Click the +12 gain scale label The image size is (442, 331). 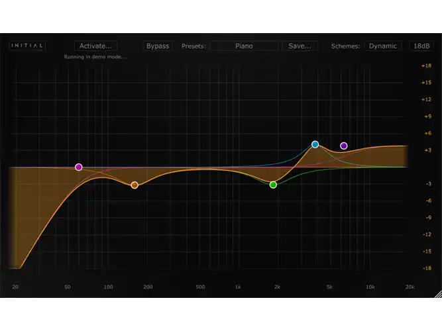[426, 99]
